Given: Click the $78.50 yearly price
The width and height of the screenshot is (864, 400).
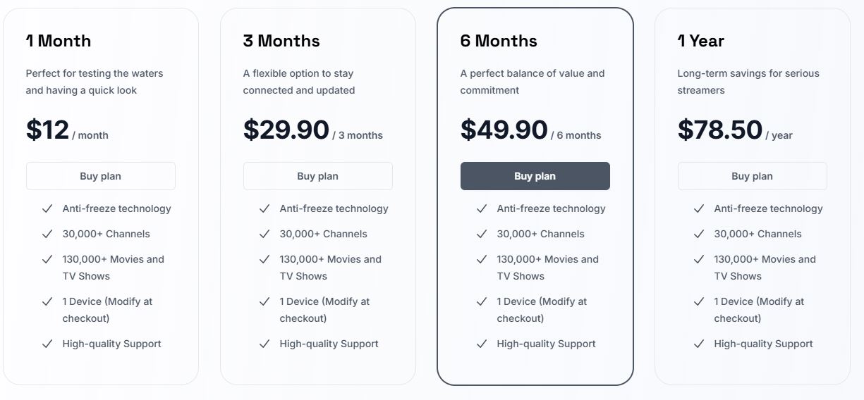Looking at the screenshot, I should pos(720,130).
